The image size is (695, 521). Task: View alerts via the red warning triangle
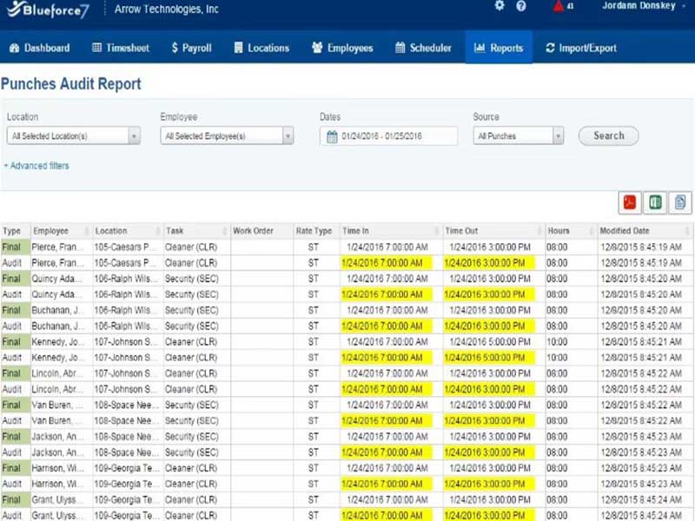point(559,6)
